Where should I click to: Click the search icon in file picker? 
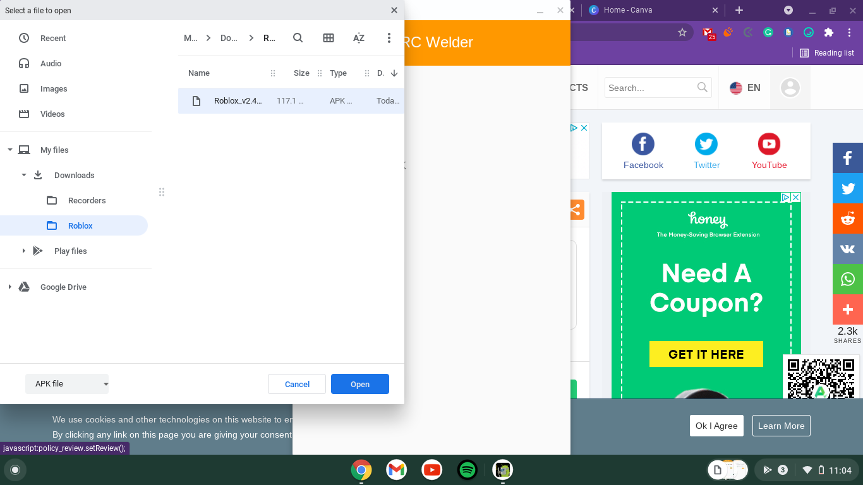tap(298, 38)
